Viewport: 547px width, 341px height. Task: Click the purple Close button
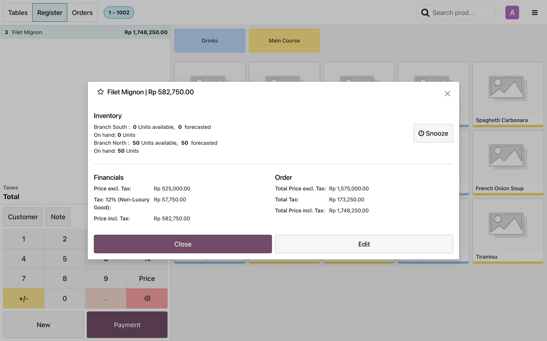183,244
